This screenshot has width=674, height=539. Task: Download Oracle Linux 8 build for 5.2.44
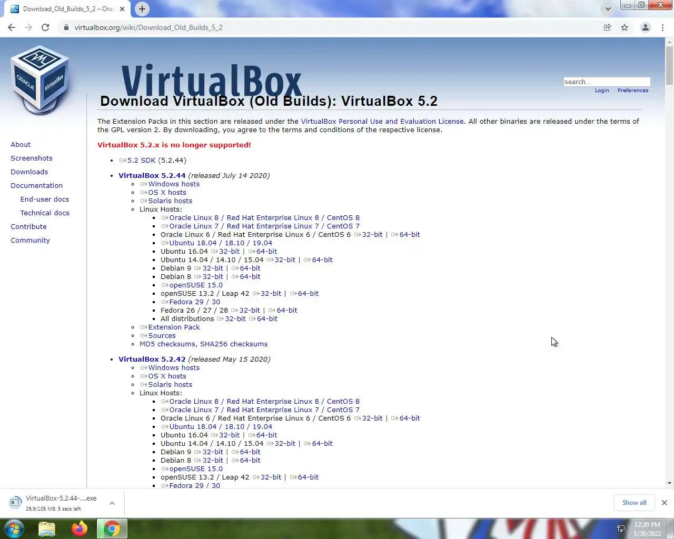pyautogui.click(x=260, y=218)
